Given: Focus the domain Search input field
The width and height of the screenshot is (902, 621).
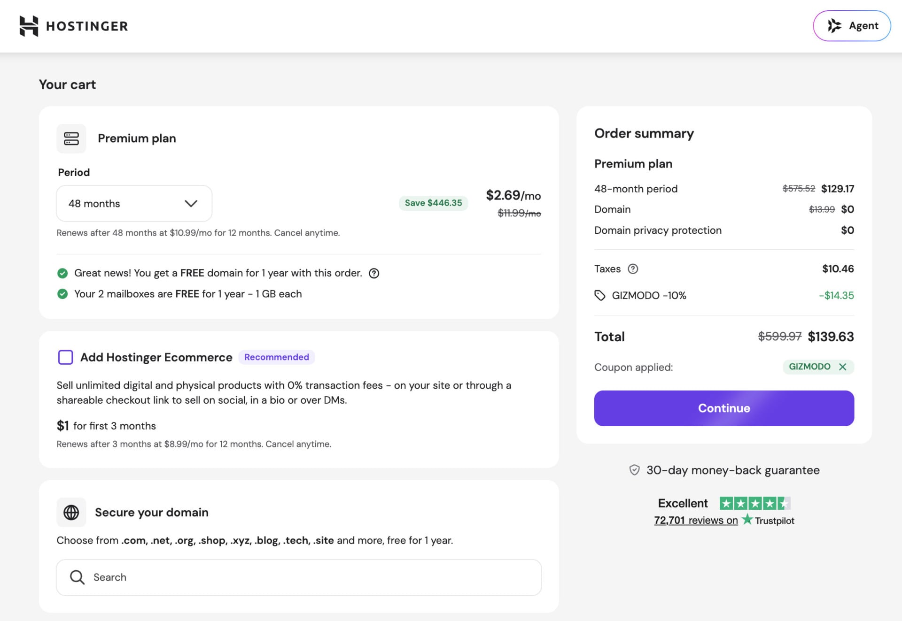Looking at the screenshot, I should pos(299,577).
